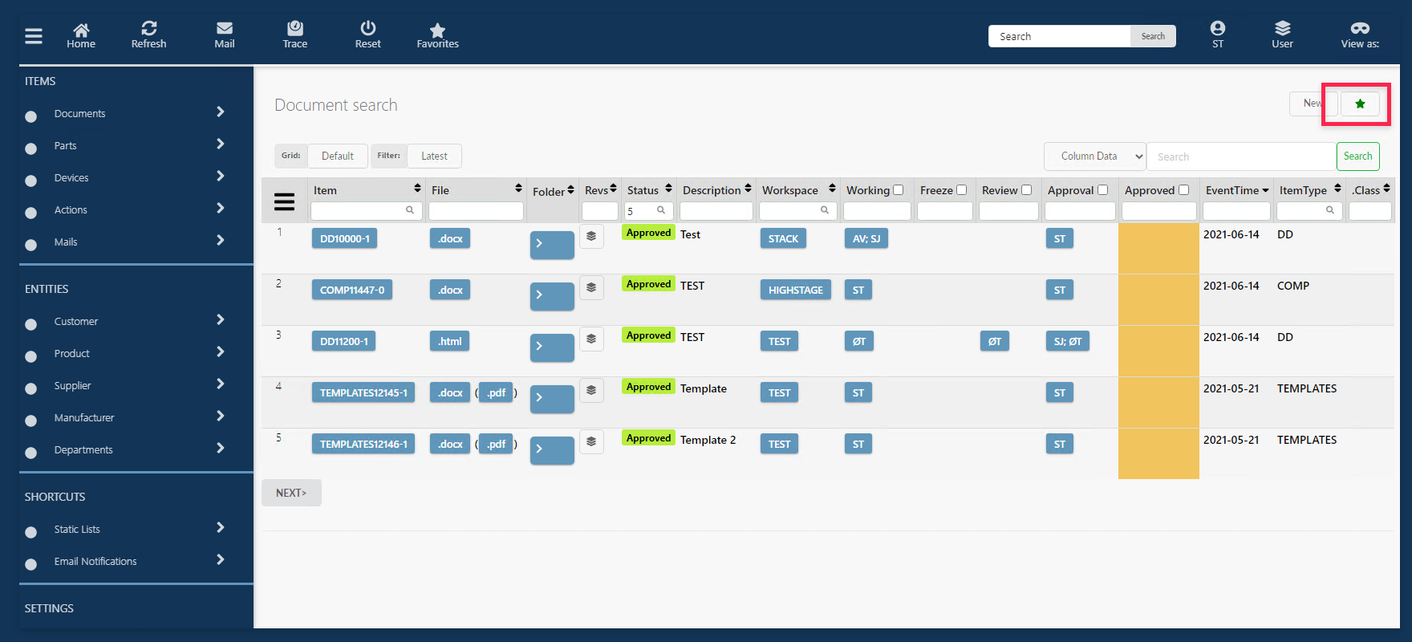
Task: Click the NEXT> pagination button
Action: pos(291,493)
